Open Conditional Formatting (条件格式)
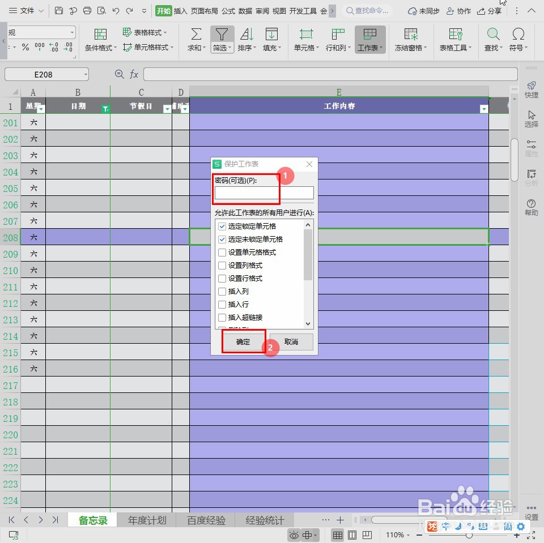Screen dimensions: 544x543 [101, 40]
